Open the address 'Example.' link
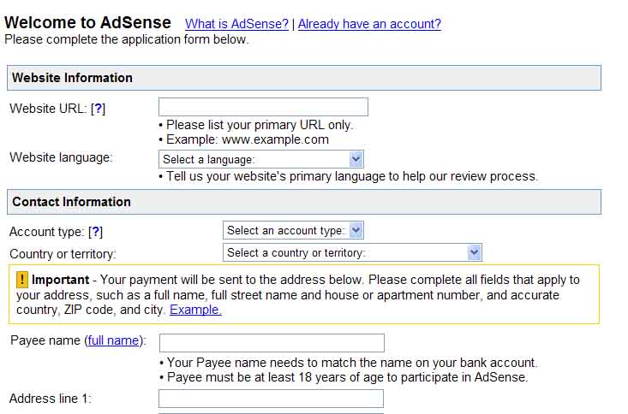 pos(195,310)
